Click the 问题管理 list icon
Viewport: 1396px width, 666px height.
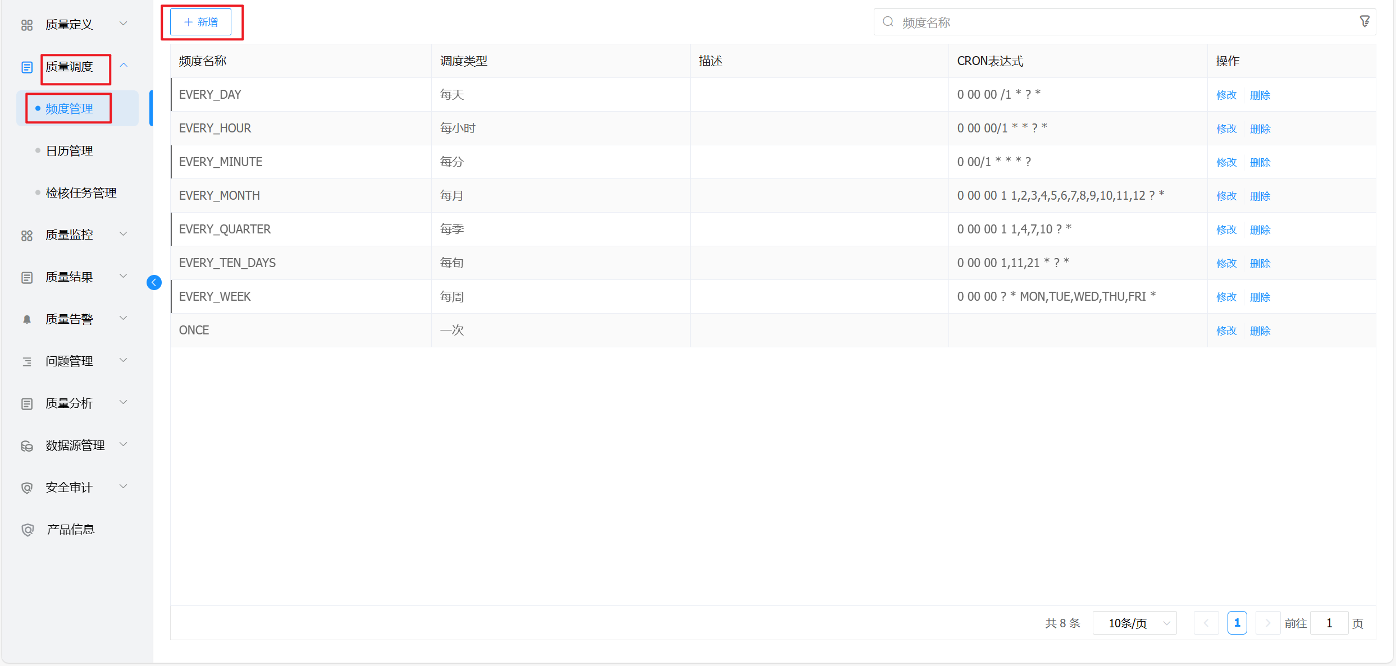click(26, 361)
